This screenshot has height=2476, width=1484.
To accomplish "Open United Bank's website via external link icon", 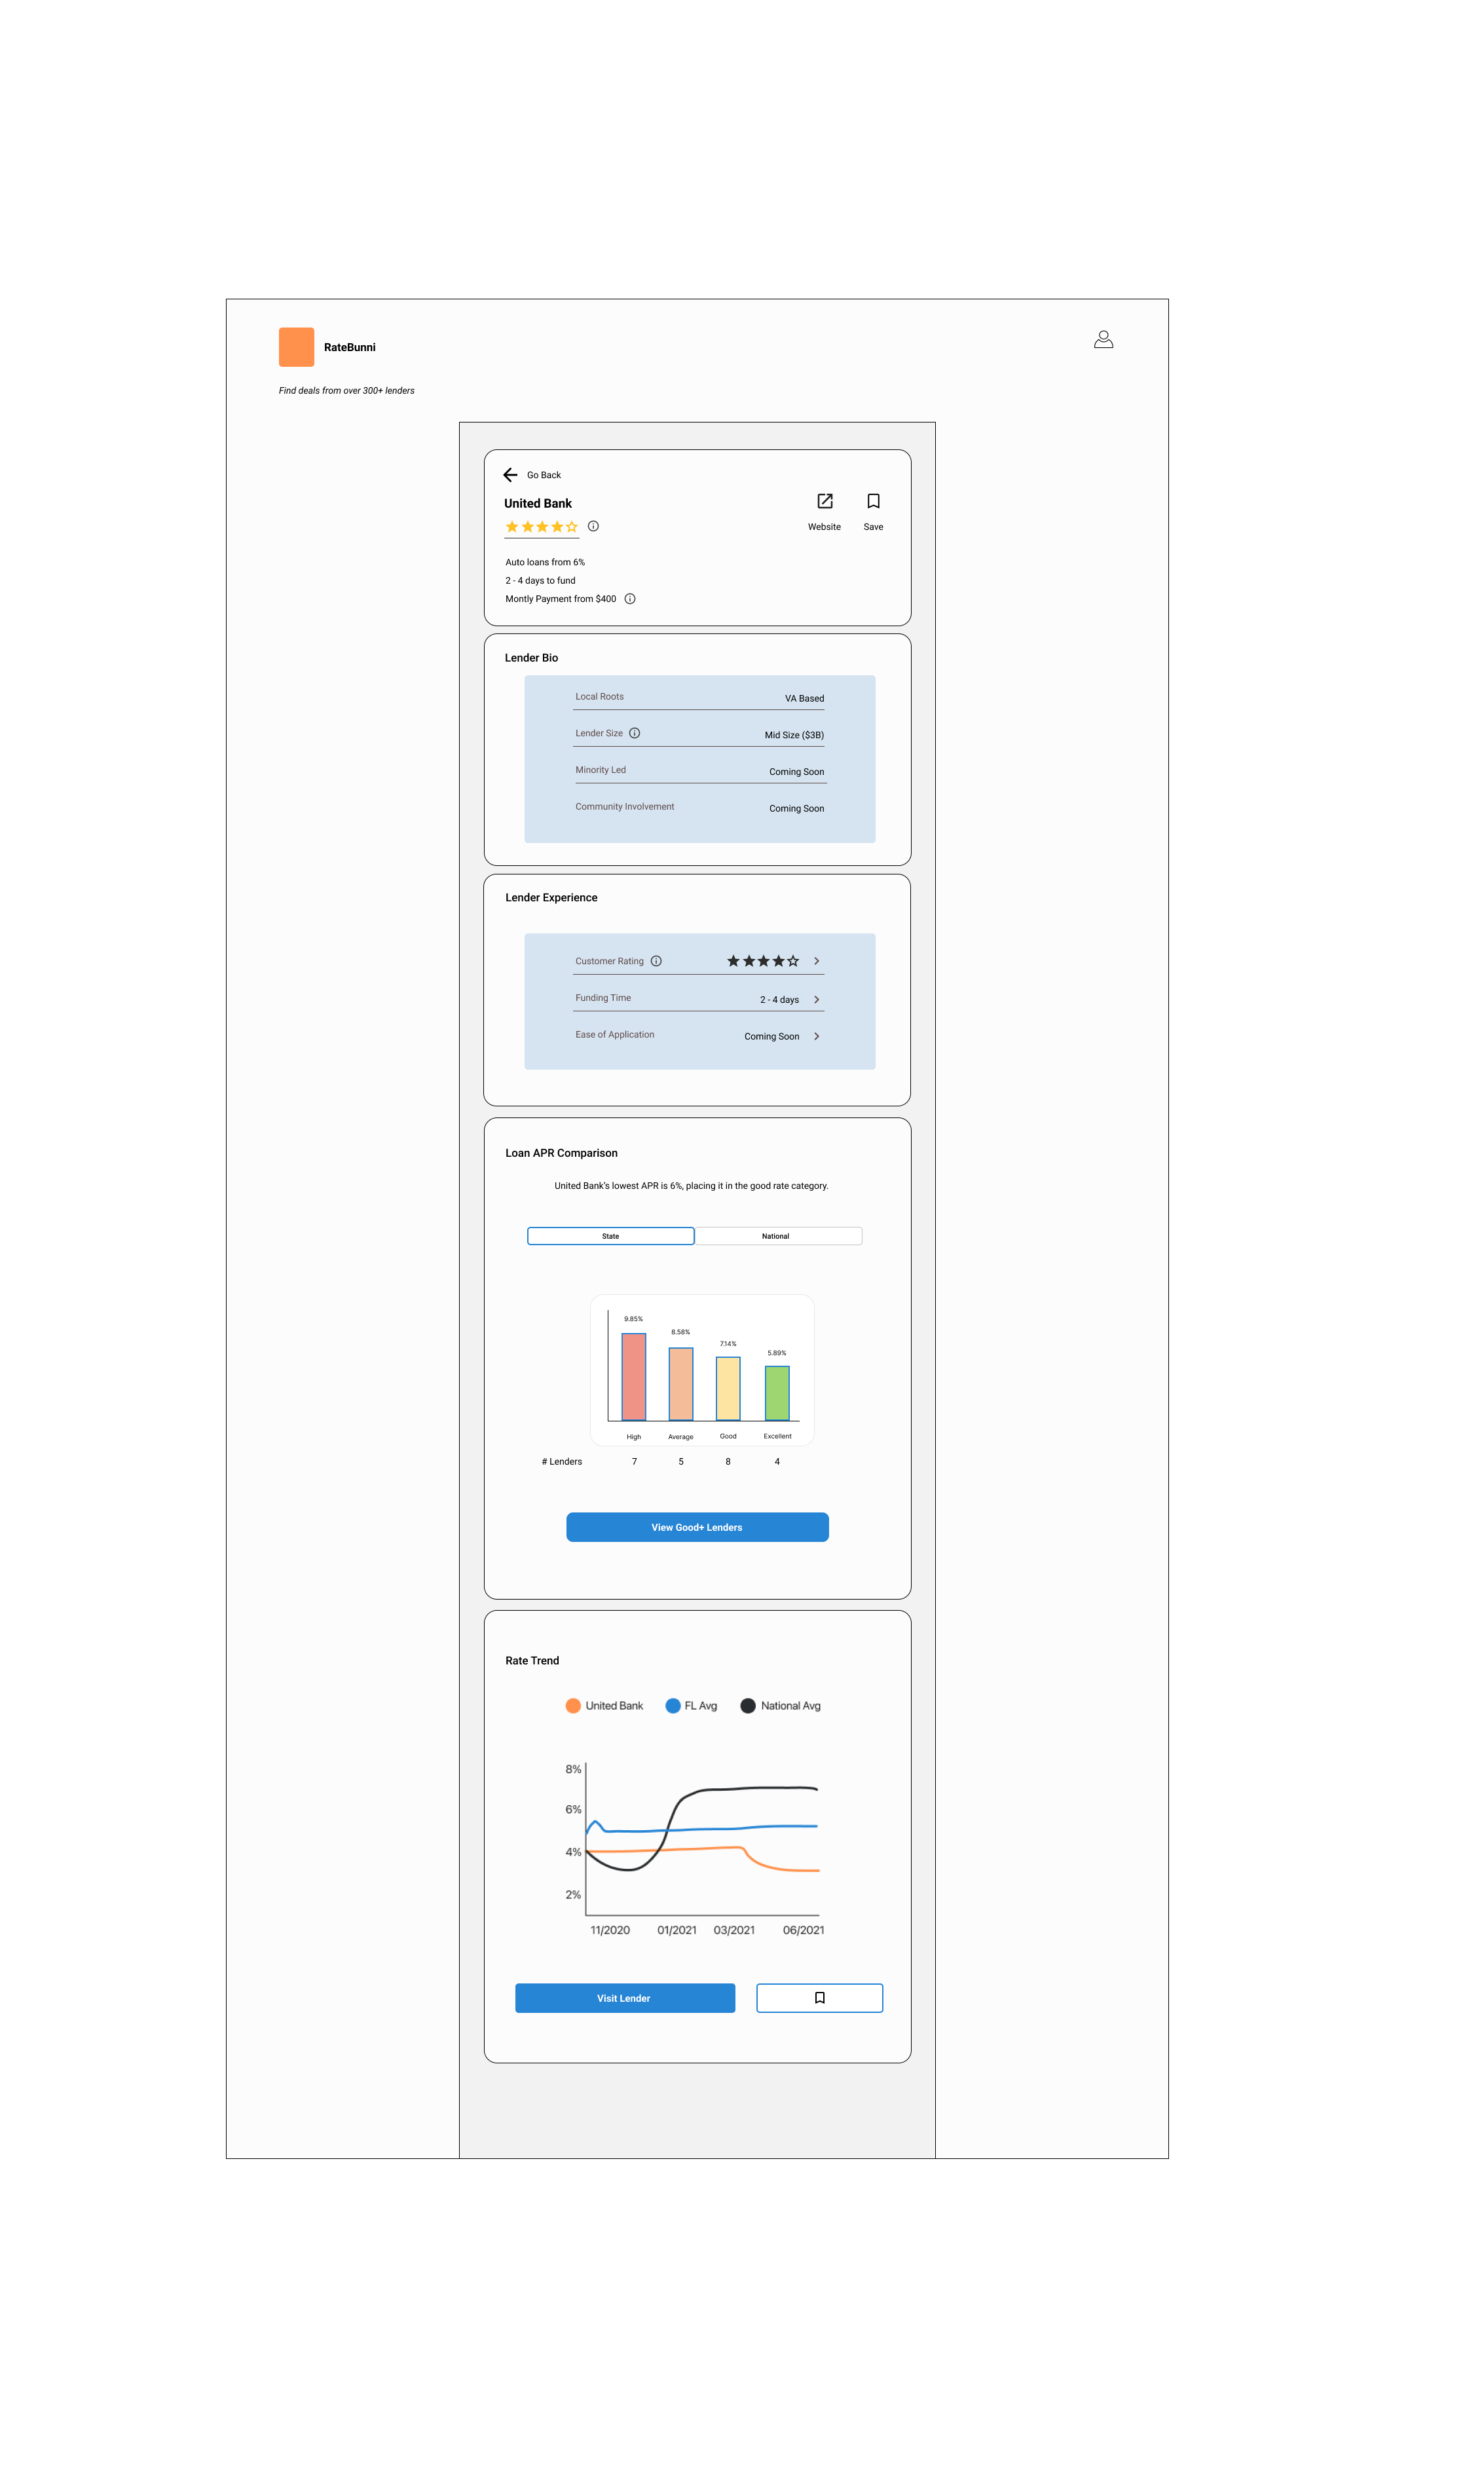I will [824, 502].
